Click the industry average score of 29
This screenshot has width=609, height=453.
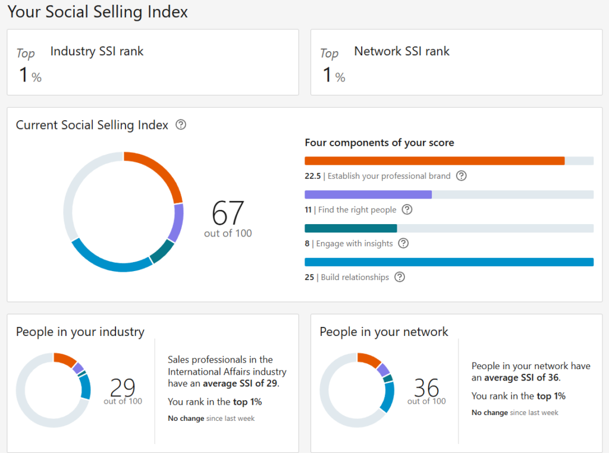pyautogui.click(x=123, y=388)
